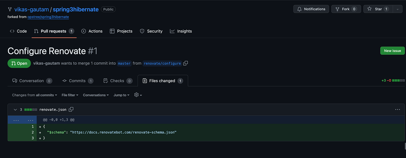
Task: Click the New issue button
Action: [x=392, y=51]
